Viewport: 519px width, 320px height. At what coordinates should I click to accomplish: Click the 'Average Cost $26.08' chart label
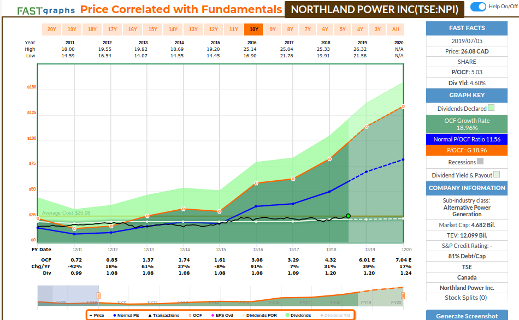66,213
